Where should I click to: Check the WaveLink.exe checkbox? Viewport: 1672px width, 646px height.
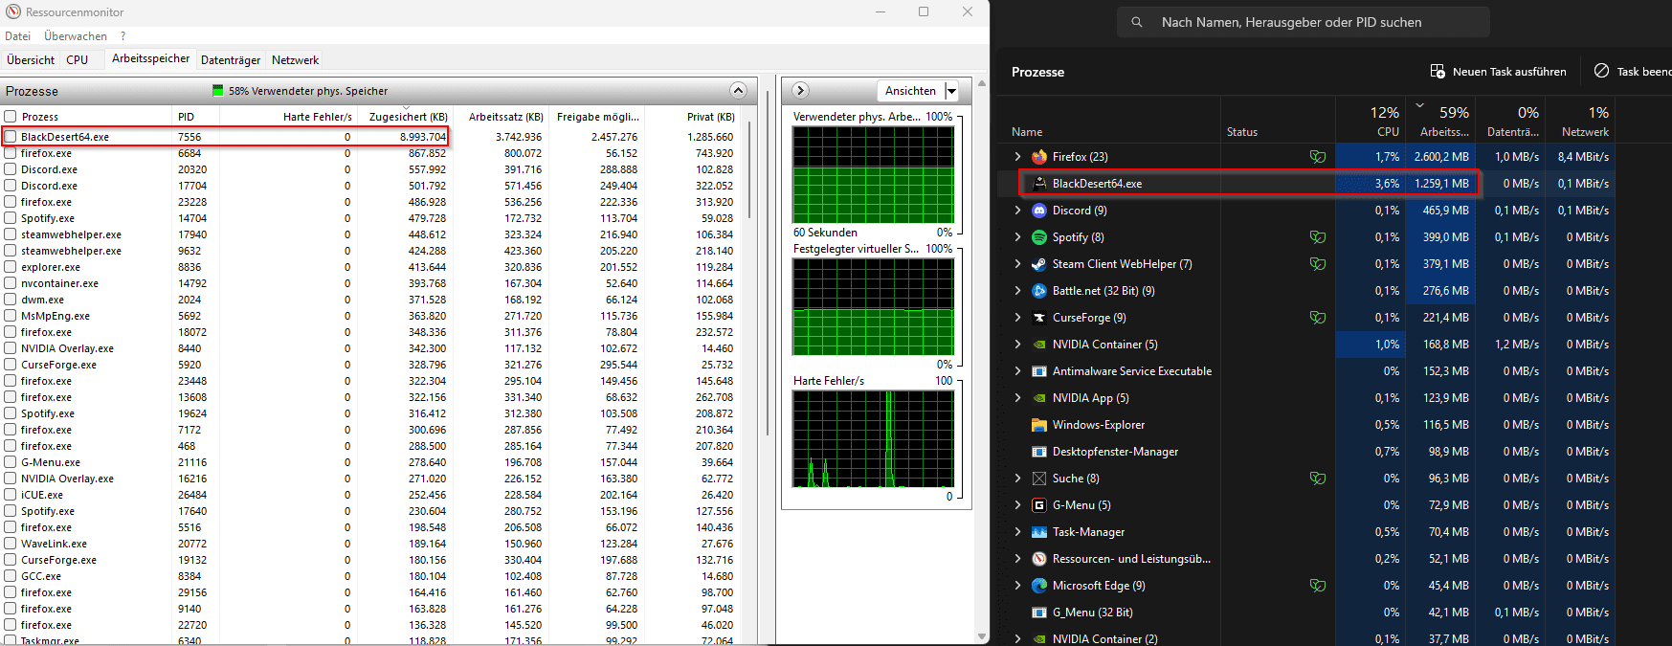[11, 544]
